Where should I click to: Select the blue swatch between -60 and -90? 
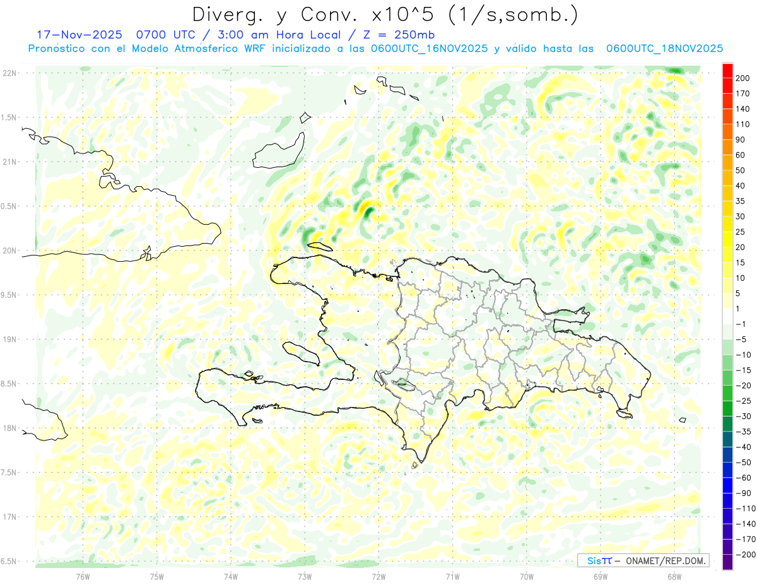[x=727, y=485]
